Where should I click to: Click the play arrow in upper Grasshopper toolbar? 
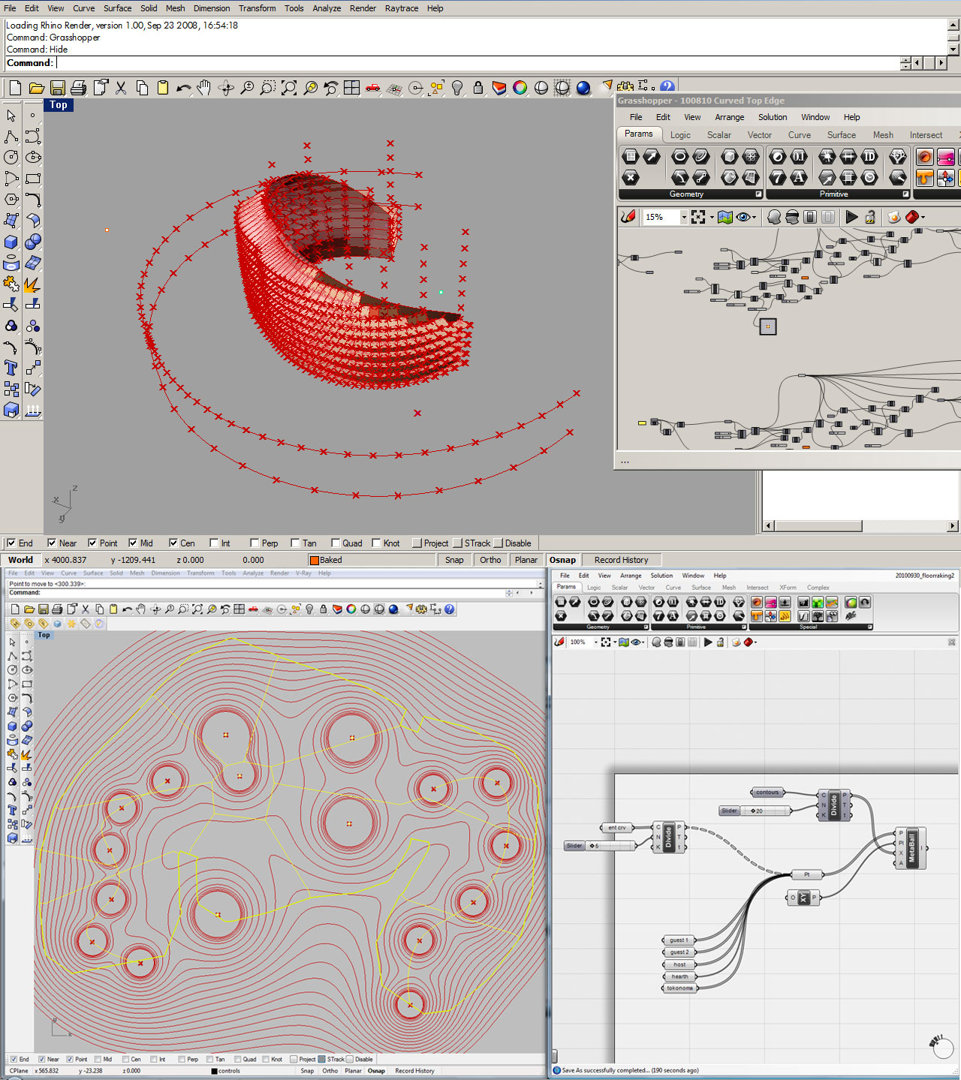(851, 217)
